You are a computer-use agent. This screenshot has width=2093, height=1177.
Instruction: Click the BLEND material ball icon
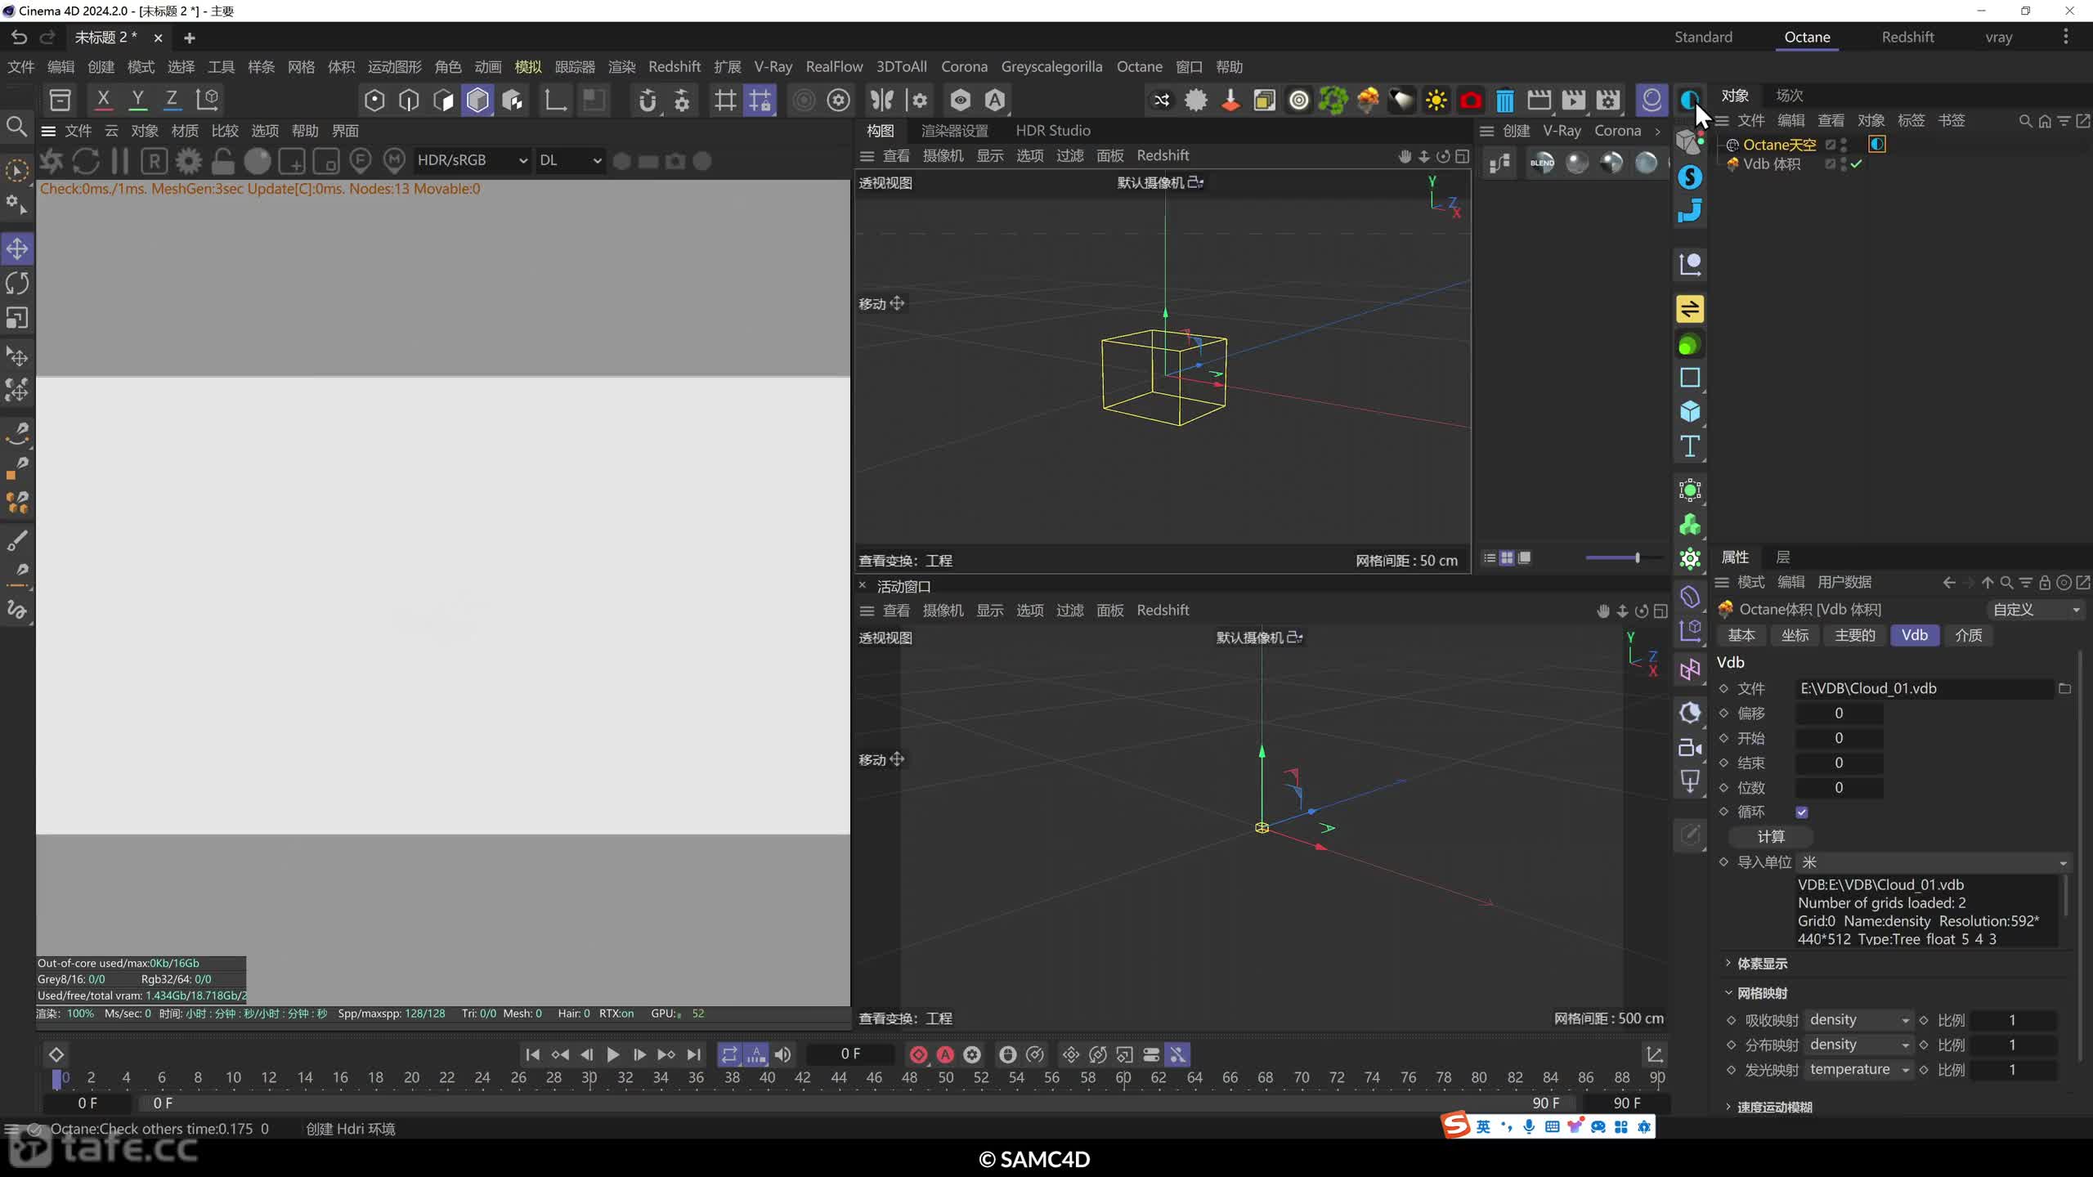click(x=1542, y=163)
